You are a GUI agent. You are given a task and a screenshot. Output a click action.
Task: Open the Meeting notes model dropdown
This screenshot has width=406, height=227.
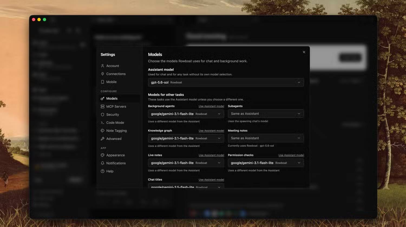(x=266, y=138)
